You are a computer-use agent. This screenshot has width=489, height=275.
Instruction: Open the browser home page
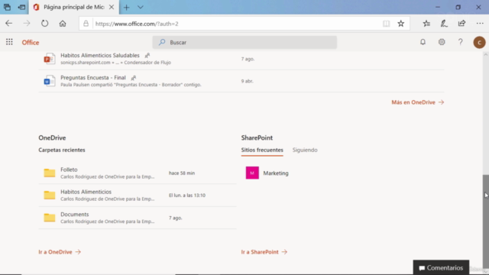(x=63, y=24)
